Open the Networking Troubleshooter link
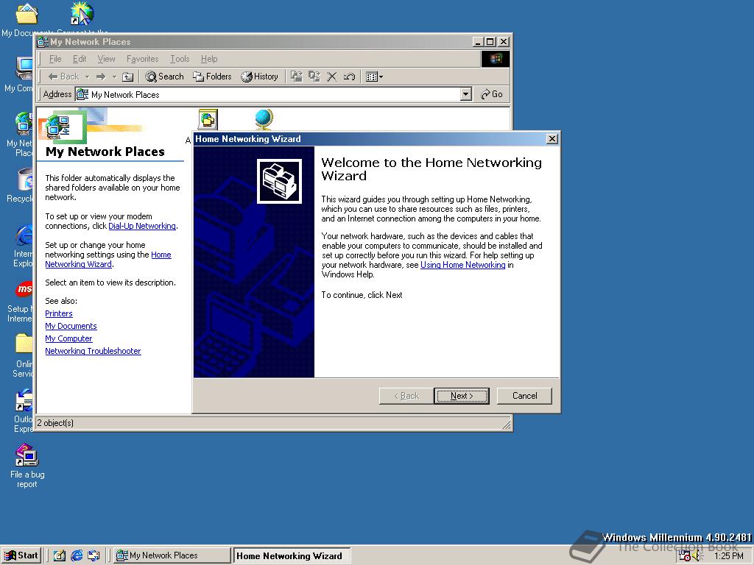This screenshot has width=754, height=565. 93,351
